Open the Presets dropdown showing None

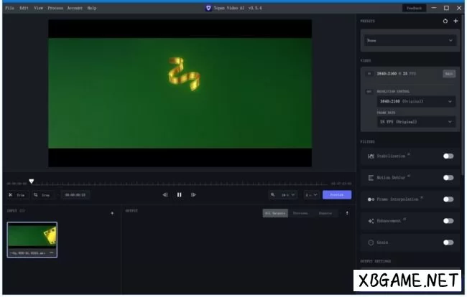[x=410, y=41]
